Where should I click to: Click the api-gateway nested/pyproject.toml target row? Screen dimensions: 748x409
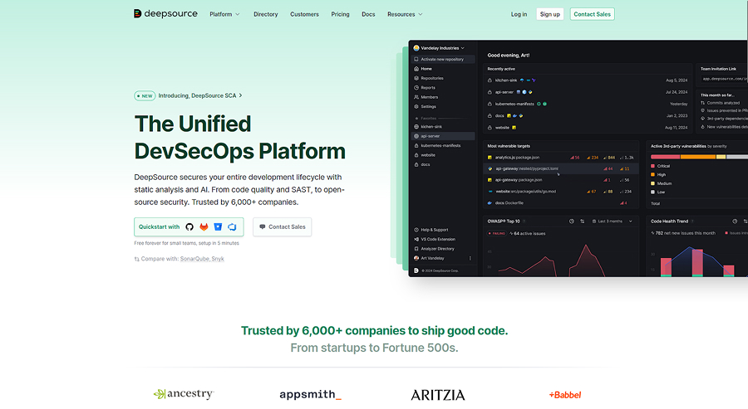point(560,168)
